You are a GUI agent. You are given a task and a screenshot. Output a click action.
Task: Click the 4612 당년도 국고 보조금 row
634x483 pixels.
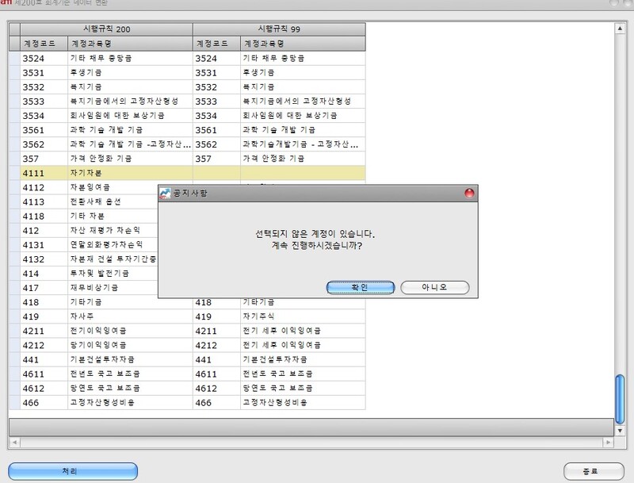[106, 388]
